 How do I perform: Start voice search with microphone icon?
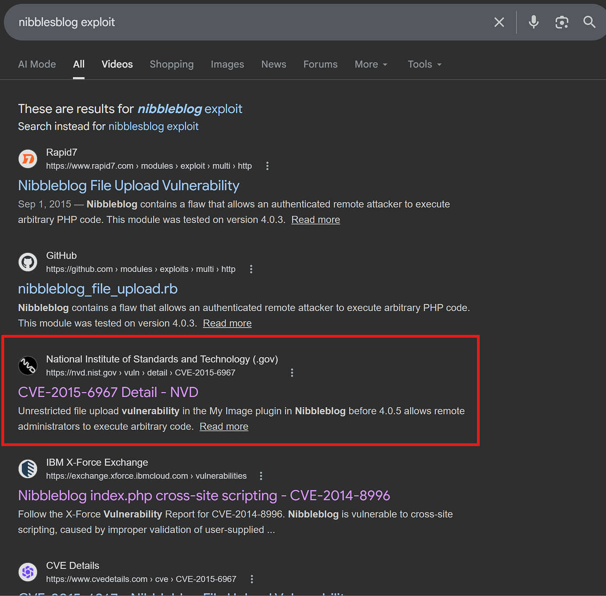click(x=534, y=22)
